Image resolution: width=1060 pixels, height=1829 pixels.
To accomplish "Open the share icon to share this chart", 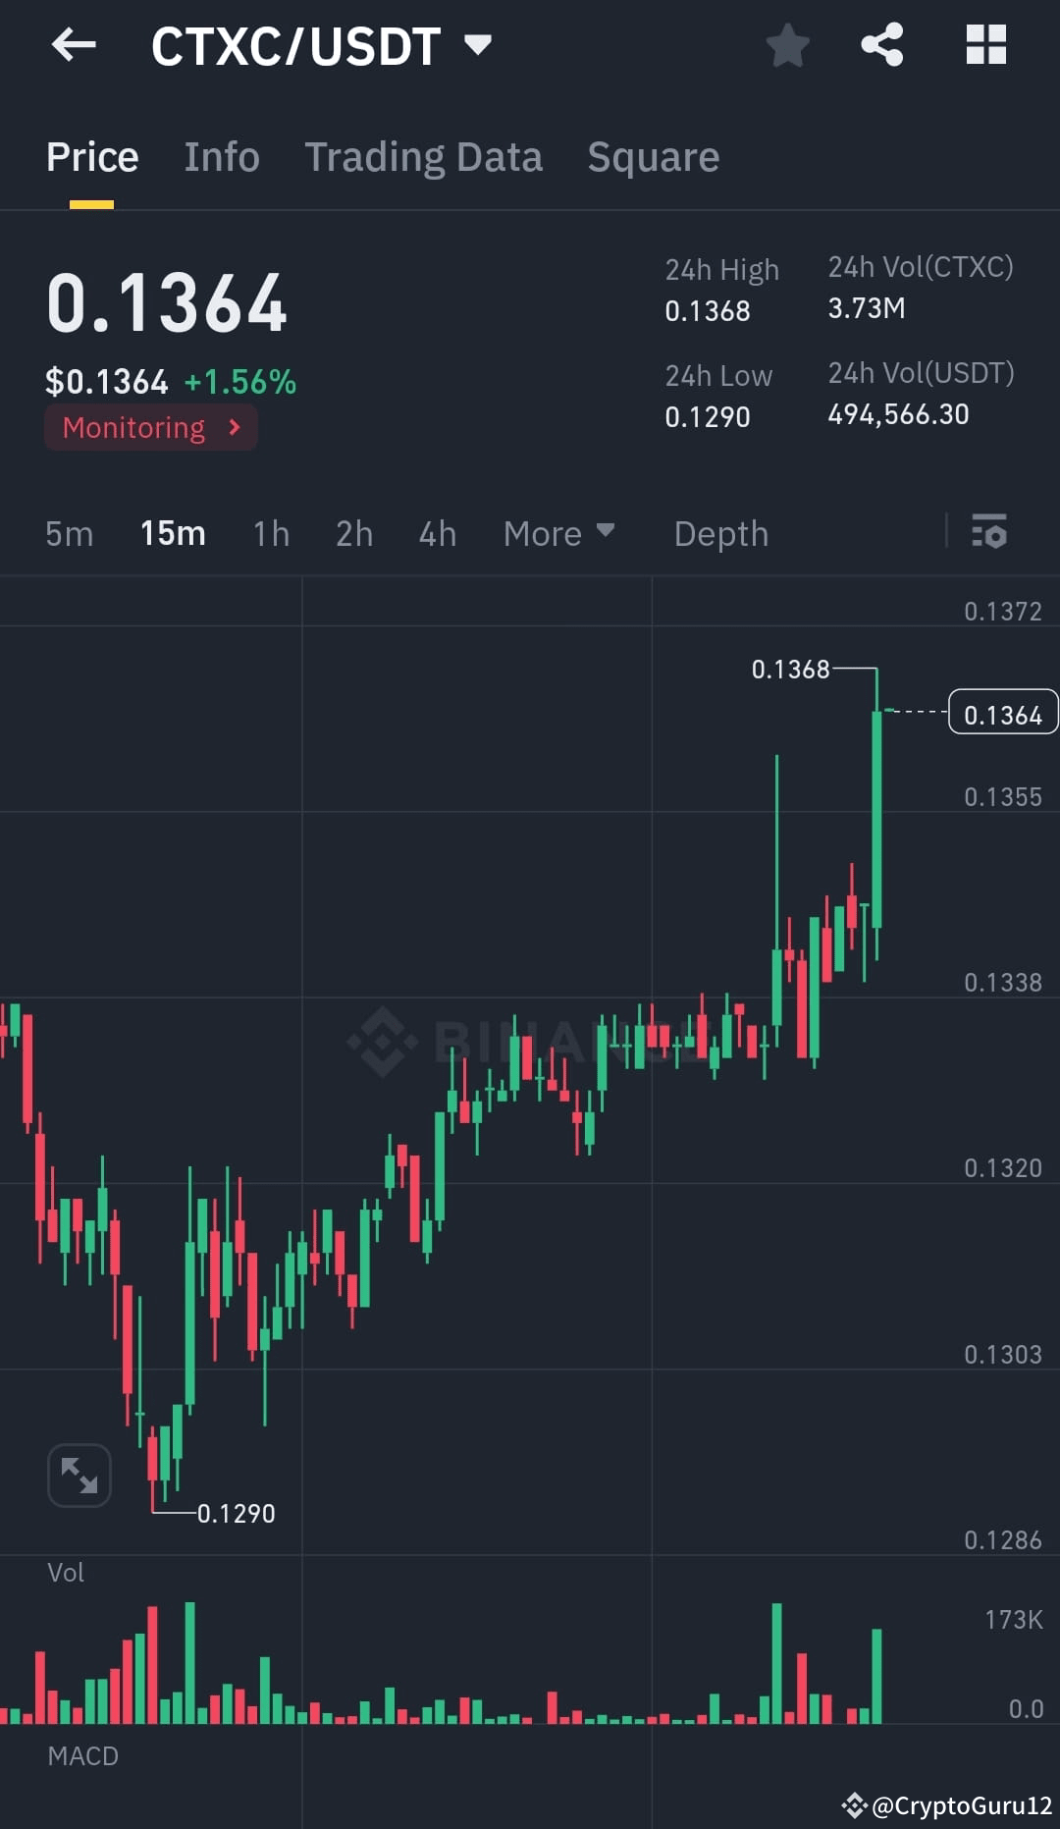I will click(880, 44).
